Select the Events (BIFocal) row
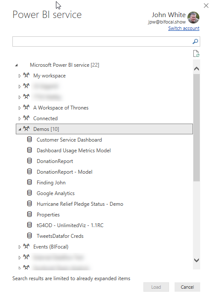This screenshot has width=213, height=299. pyautogui.click(x=104, y=246)
